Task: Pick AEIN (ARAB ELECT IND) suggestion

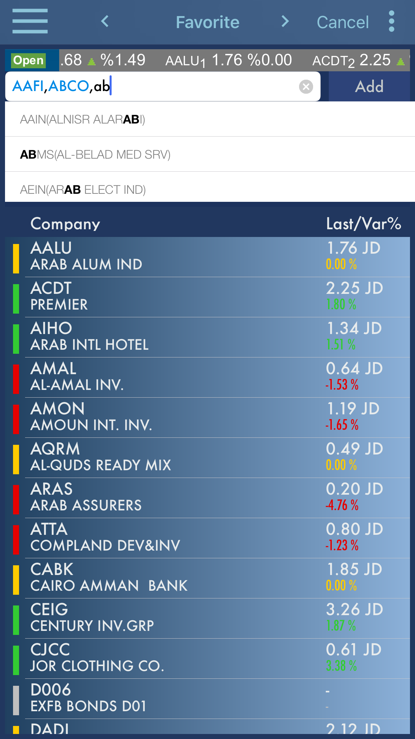Action: coord(83,189)
